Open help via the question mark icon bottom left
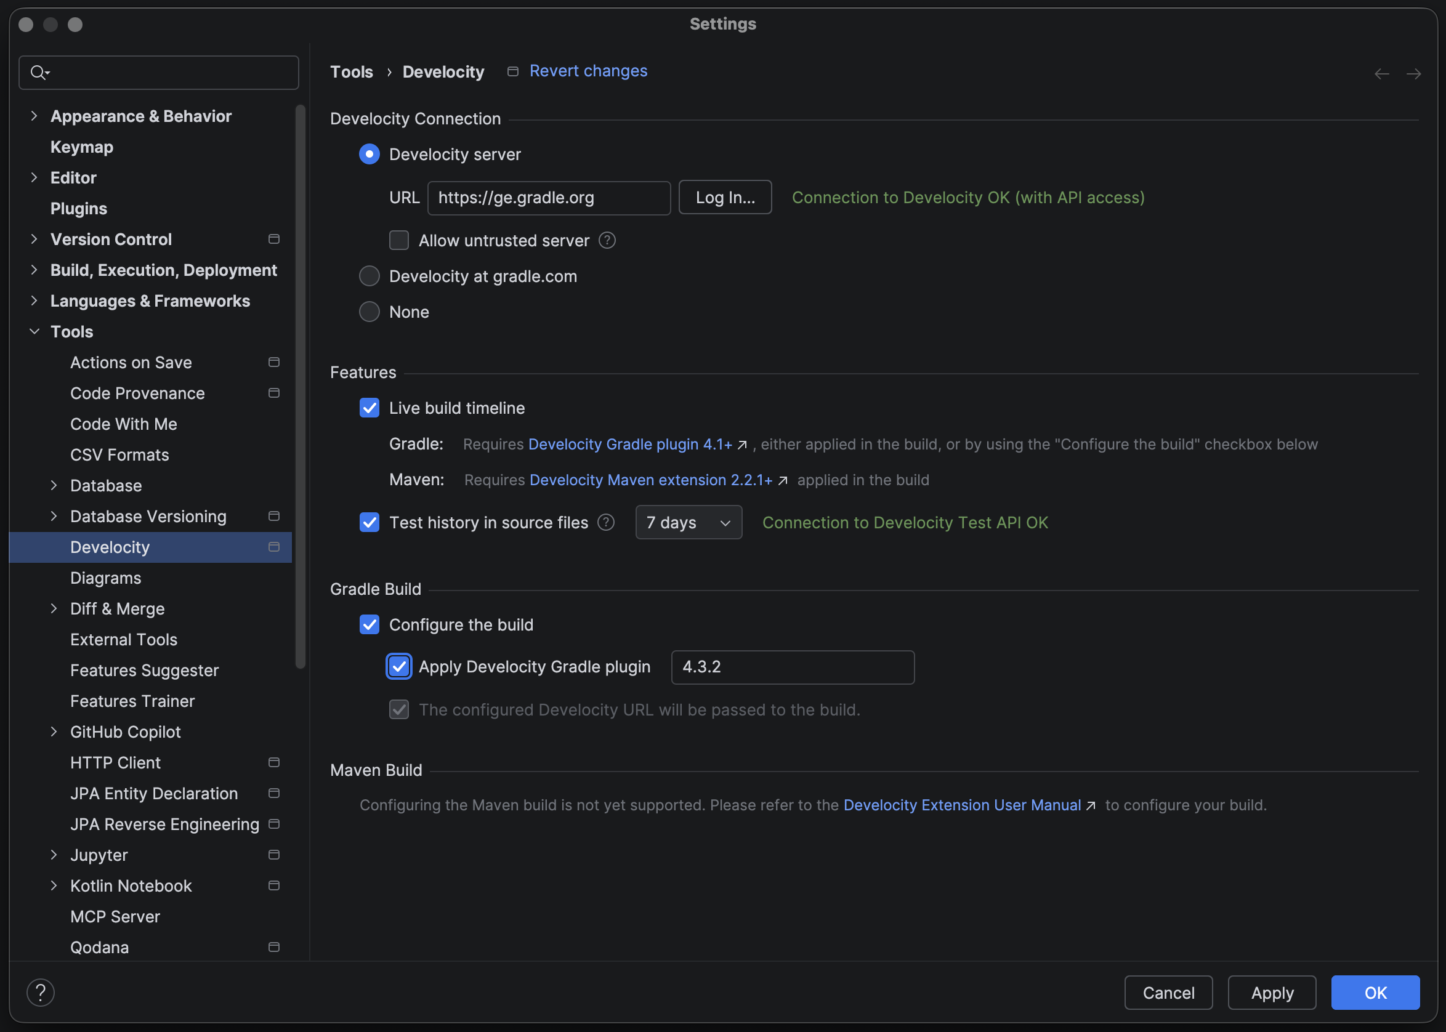This screenshot has width=1446, height=1032. point(40,991)
